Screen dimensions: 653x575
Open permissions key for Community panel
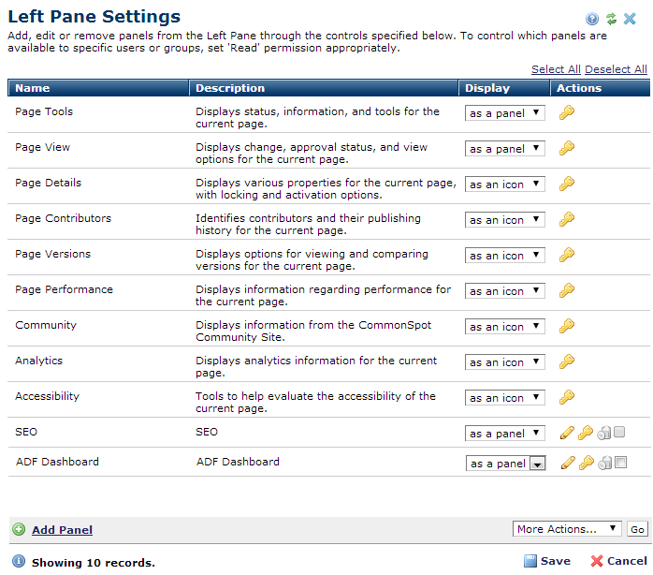click(566, 327)
